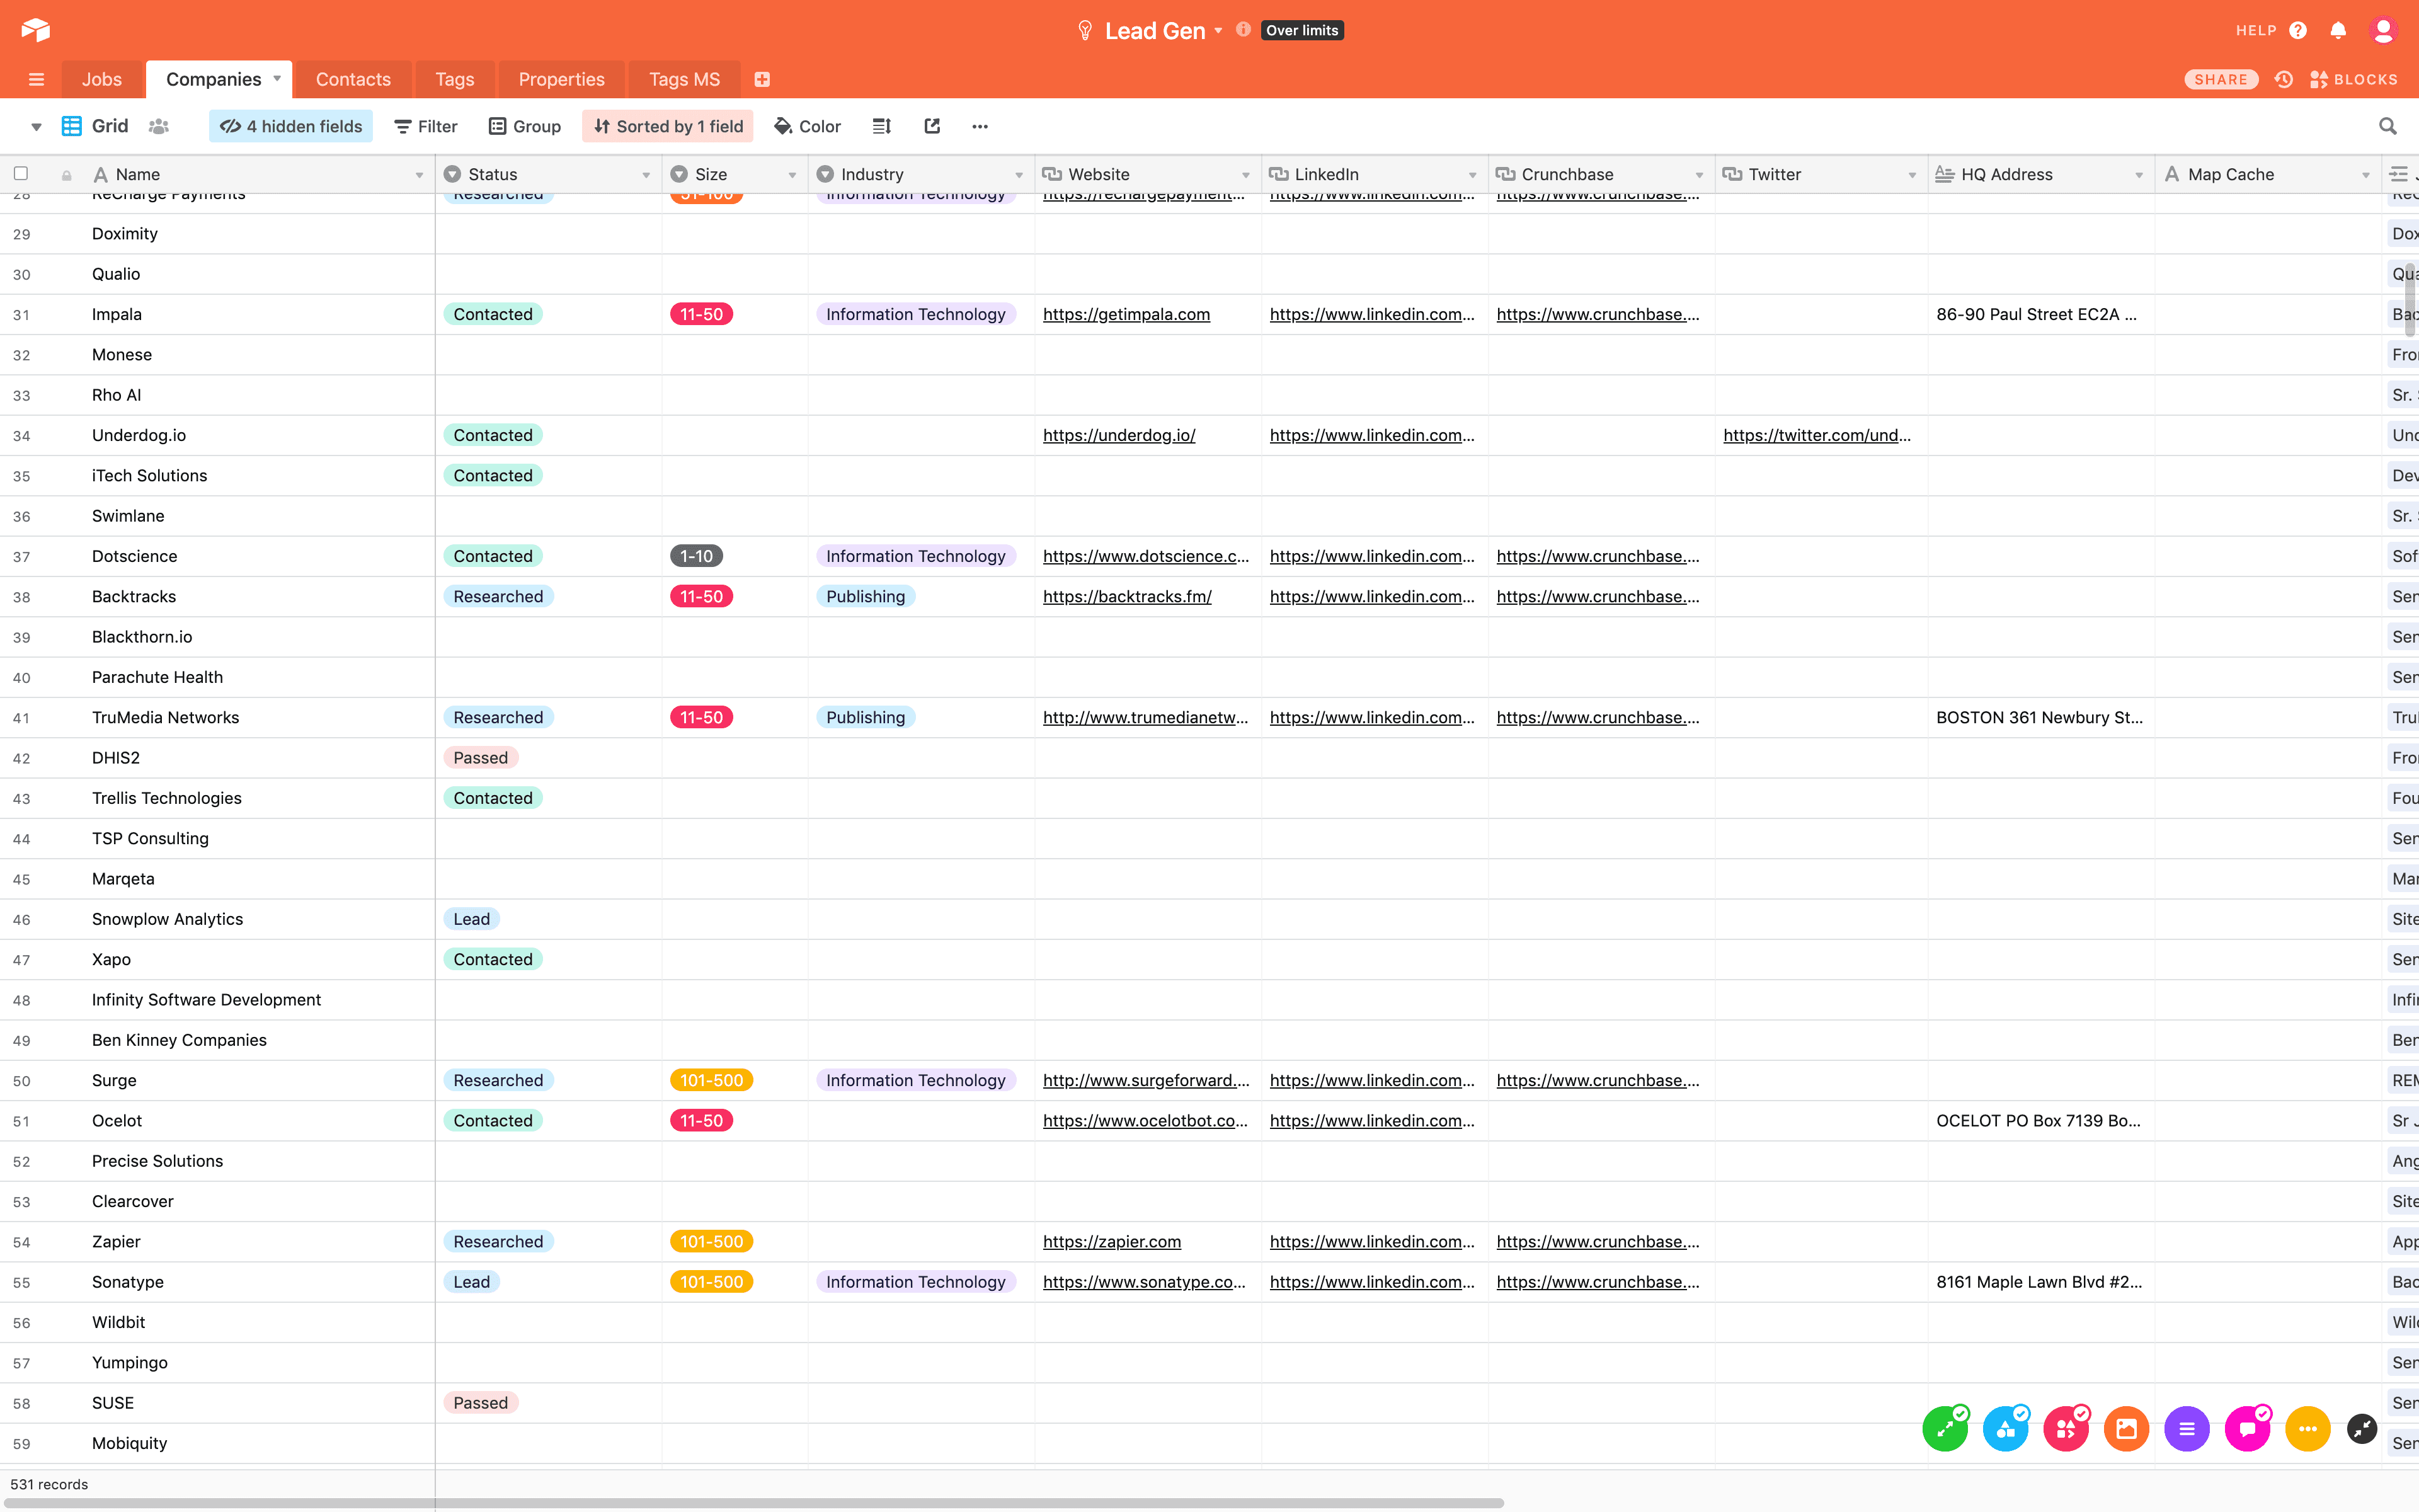Open Lead Gen base title dropdown
Image resolution: width=2419 pixels, height=1512 pixels.
[1218, 31]
